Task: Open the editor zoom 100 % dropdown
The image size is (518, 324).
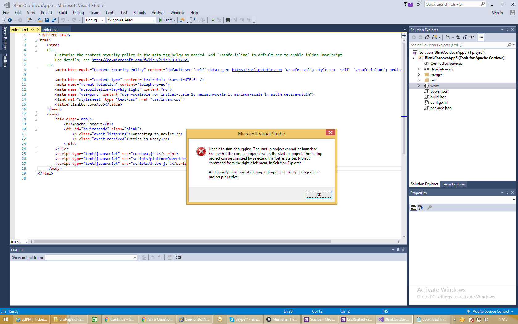Action: 27,242
